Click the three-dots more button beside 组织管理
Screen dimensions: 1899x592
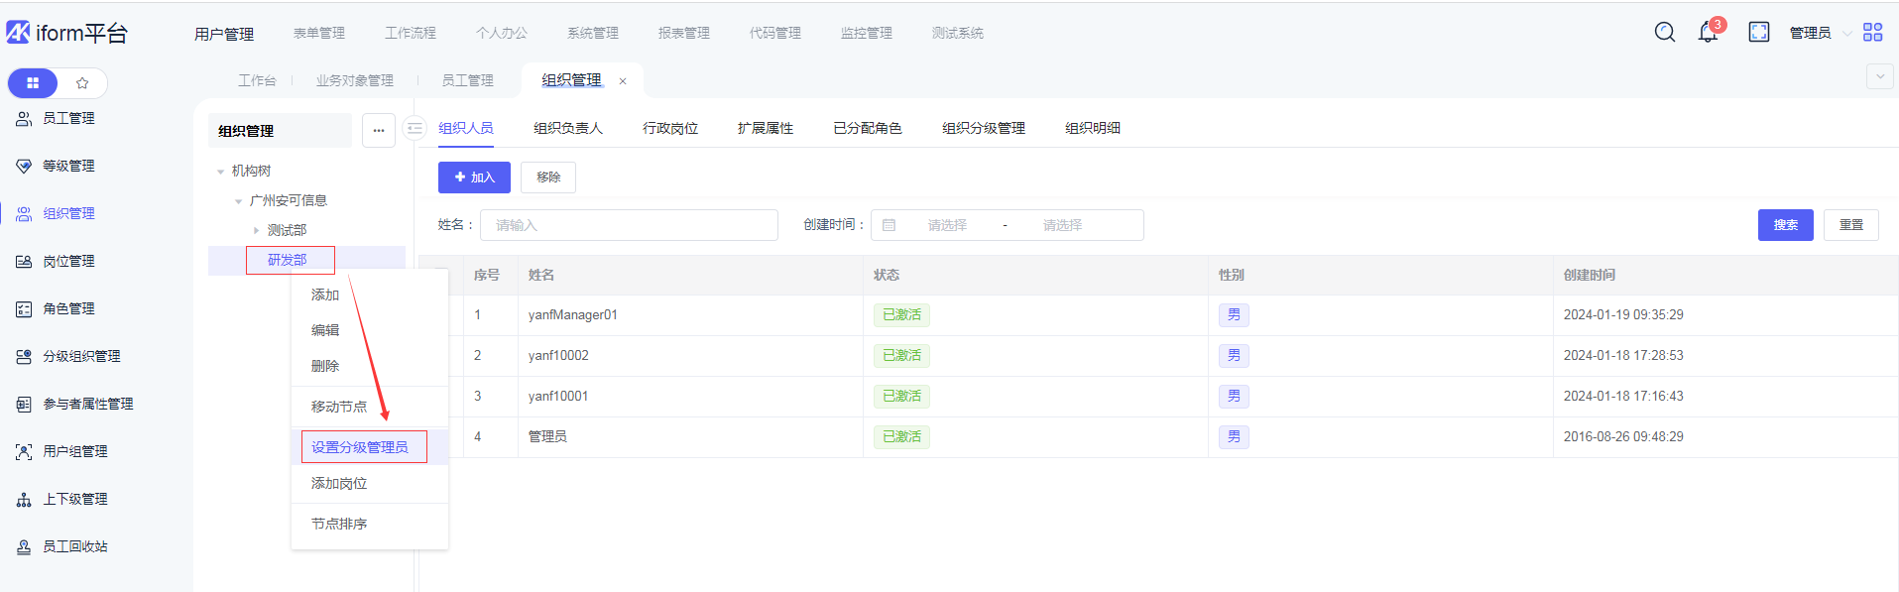point(379,130)
